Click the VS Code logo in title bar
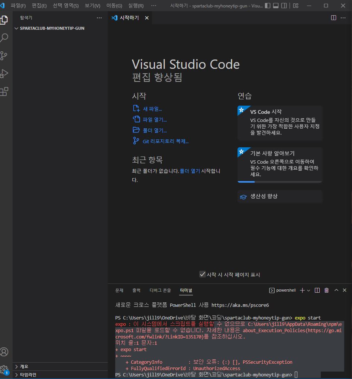Viewport: 352px width, 379px height. (x=2, y=5)
